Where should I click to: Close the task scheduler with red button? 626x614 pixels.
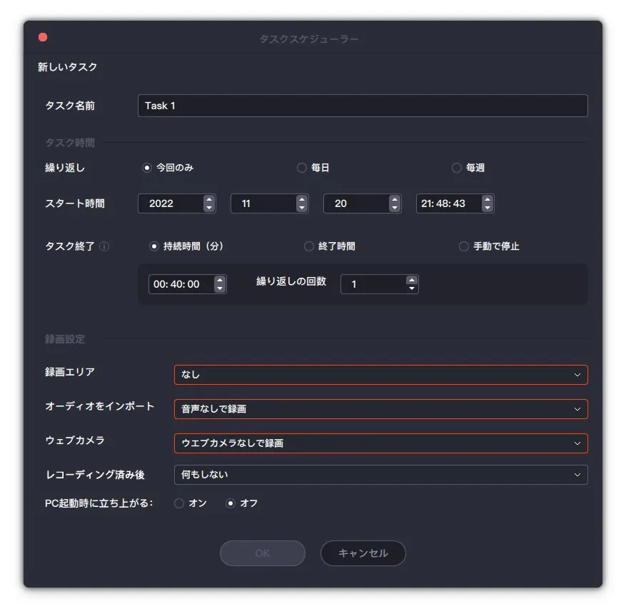[43, 38]
